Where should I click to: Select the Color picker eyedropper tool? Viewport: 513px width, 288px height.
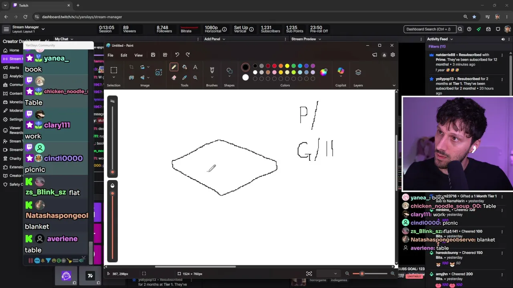coord(184,78)
